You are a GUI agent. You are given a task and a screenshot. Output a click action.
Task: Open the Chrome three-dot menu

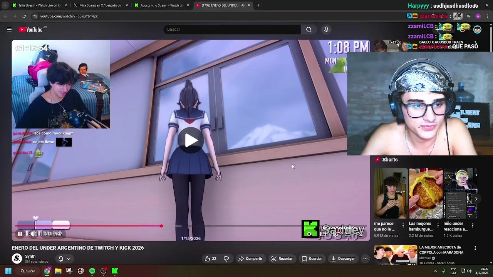tap(488, 16)
